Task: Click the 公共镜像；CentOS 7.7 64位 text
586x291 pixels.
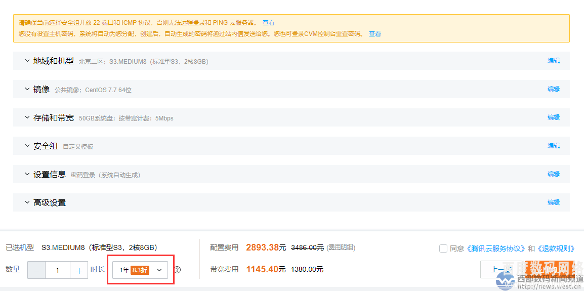Action: [x=93, y=90]
